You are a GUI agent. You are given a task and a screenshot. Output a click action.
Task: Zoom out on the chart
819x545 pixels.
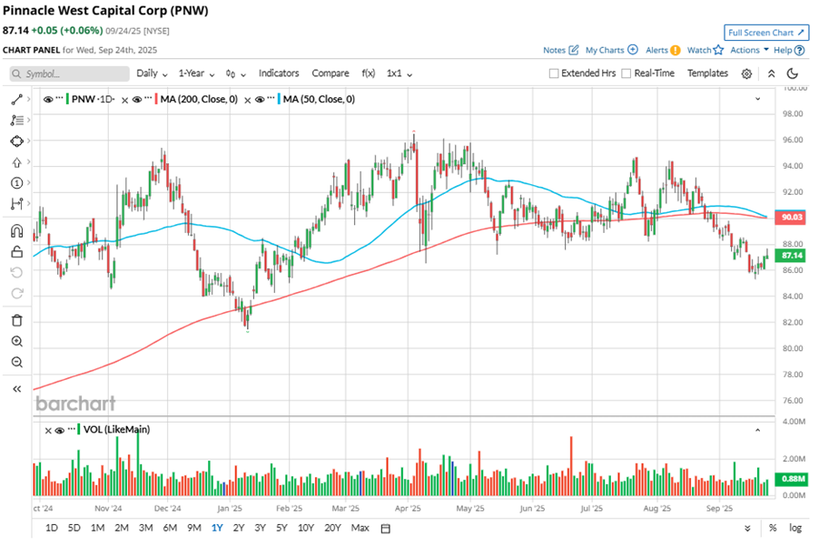tap(16, 362)
